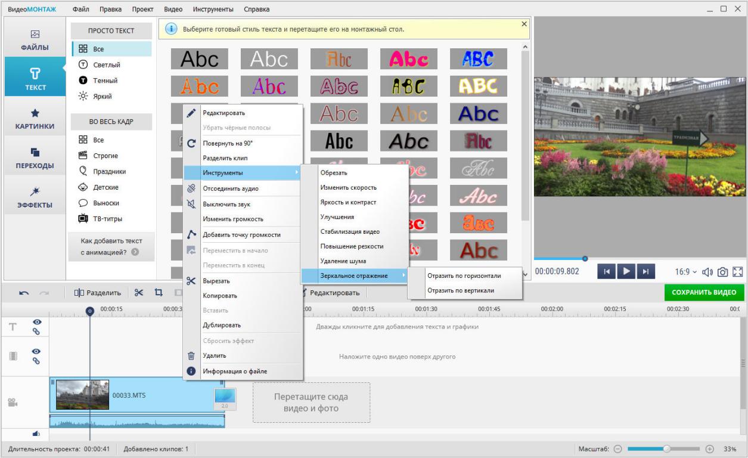Take a snapshot with camera icon
This screenshot has width=748, height=458.
(x=722, y=272)
